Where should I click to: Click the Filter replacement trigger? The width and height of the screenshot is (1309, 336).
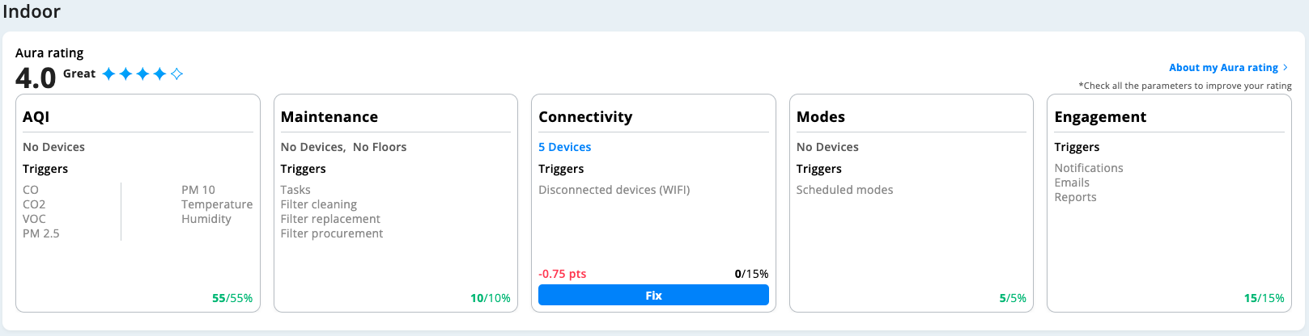(330, 219)
